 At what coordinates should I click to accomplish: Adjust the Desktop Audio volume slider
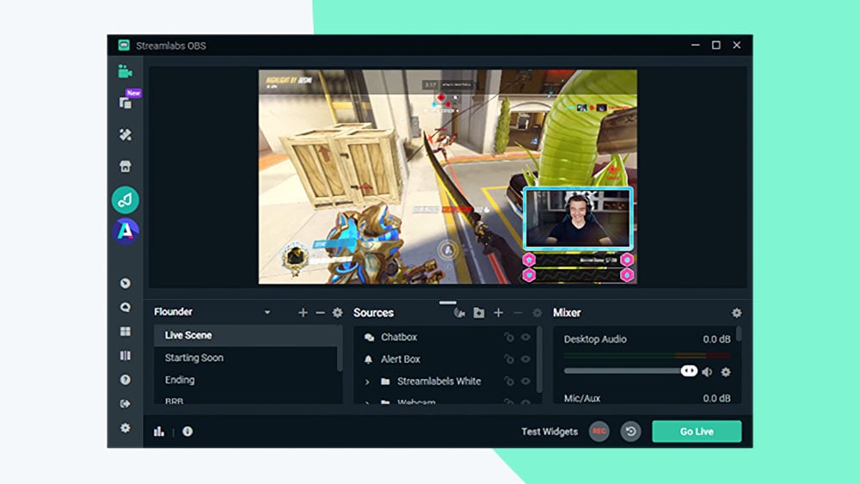630,371
